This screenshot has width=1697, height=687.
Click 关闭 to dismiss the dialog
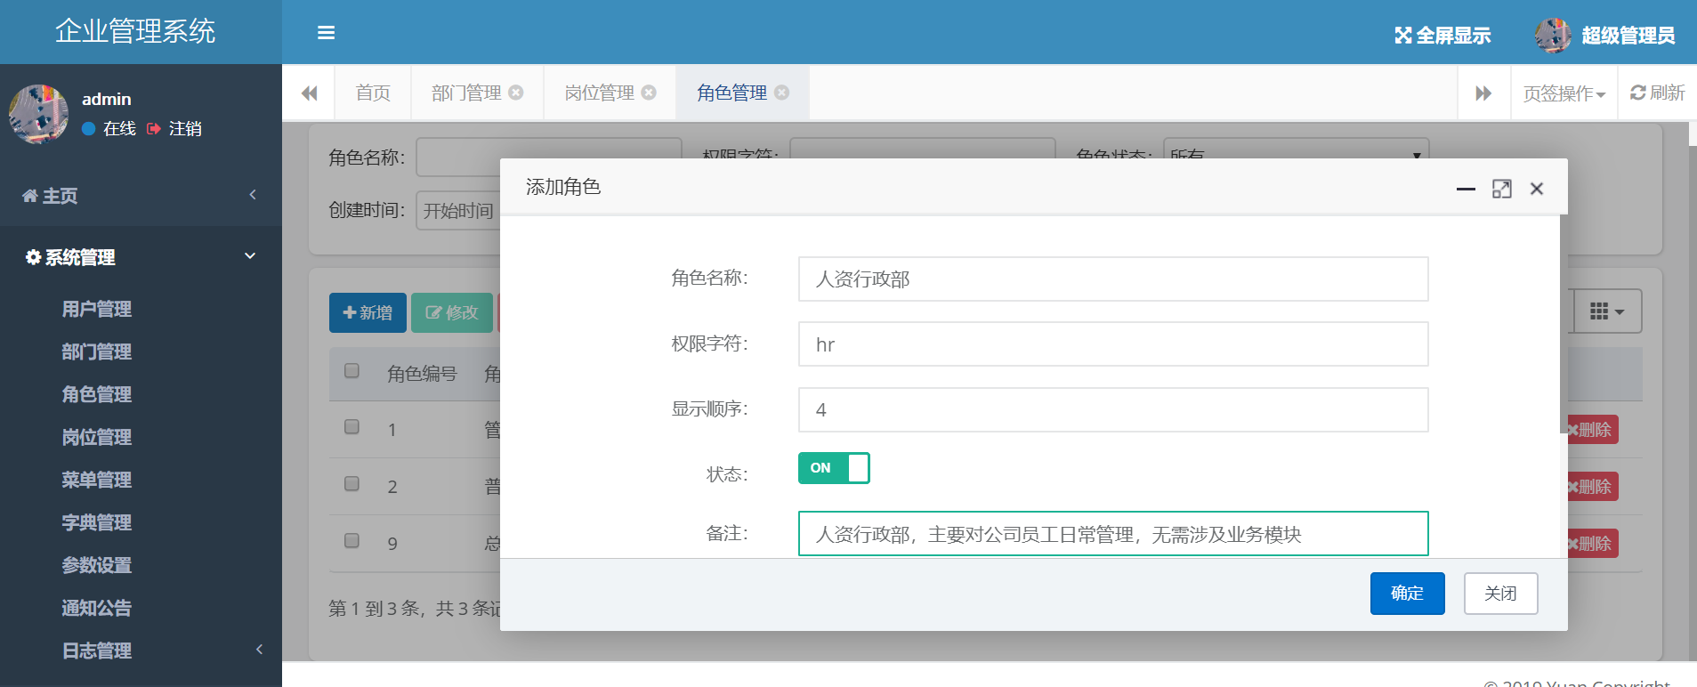pos(1500,594)
